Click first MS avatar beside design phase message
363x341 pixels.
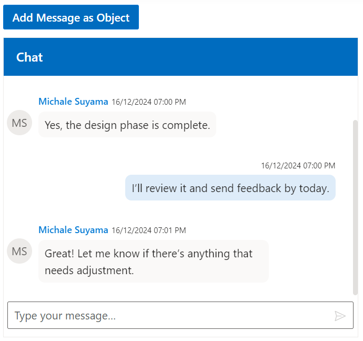point(19,123)
